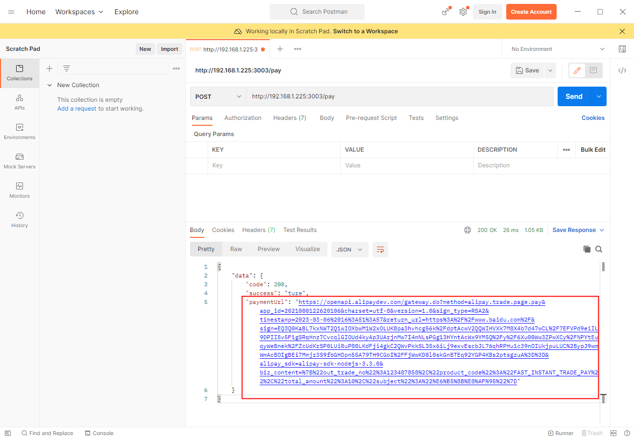
Task: Open Mock Servers in the sidebar
Action: [20, 161]
